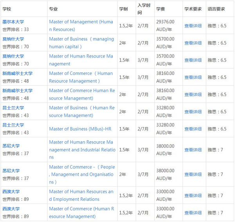Image resolution: width=235 pixels, height=222 pixels.
Task: Select the 专业 column header
Action: [53, 9]
